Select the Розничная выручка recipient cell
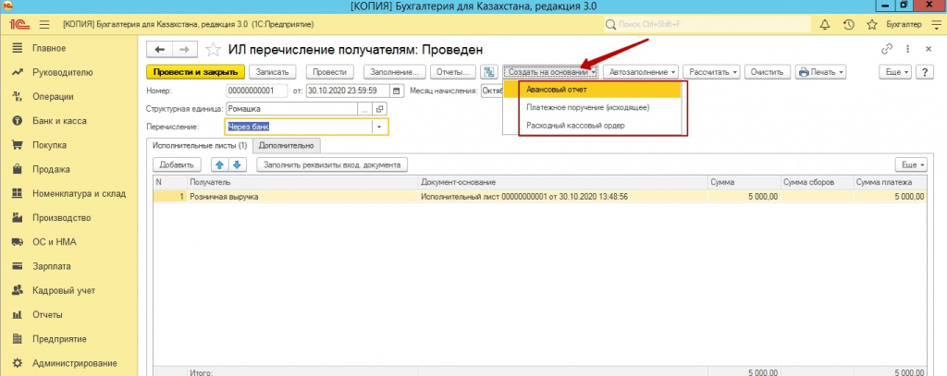Image resolution: width=947 pixels, height=376 pixels. click(302, 196)
